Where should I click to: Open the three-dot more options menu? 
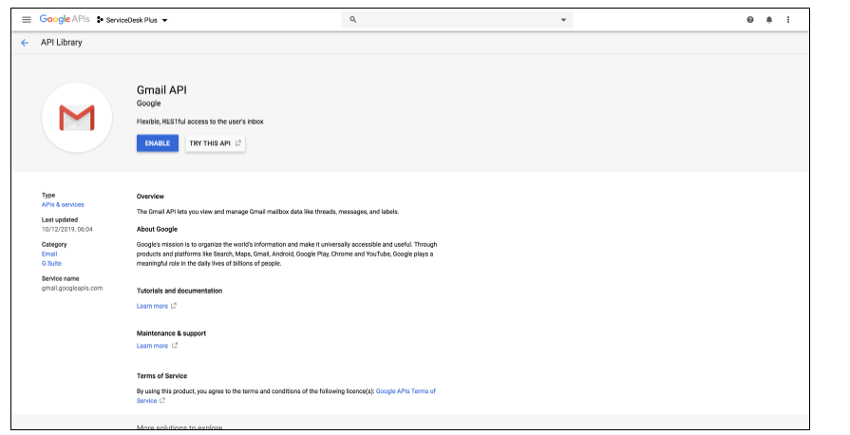[788, 19]
